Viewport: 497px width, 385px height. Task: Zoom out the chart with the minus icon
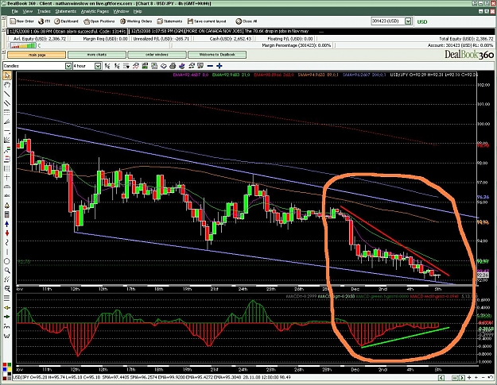click(x=210, y=66)
